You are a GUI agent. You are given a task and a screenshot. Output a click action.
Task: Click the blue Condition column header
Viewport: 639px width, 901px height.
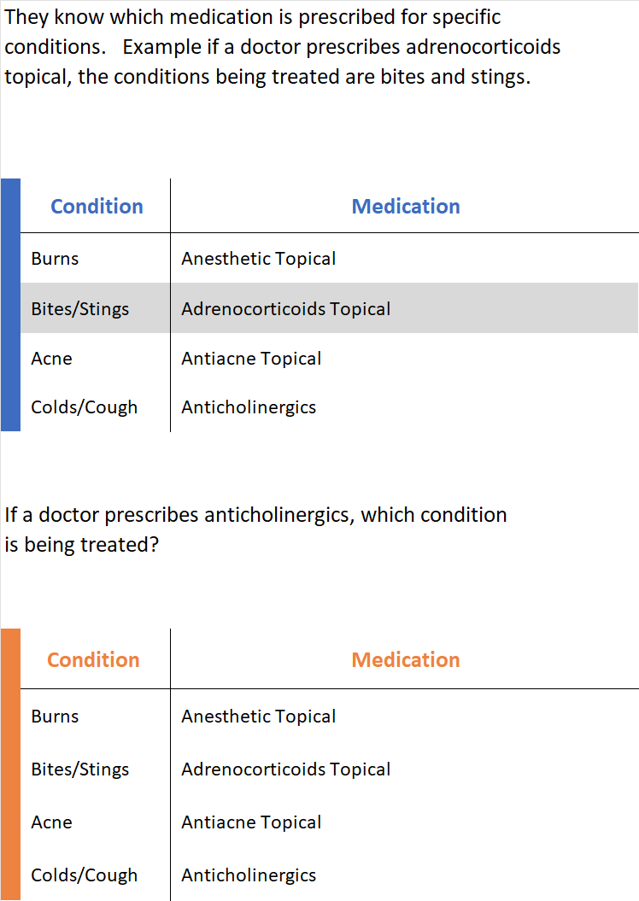(x=97, y=207)
